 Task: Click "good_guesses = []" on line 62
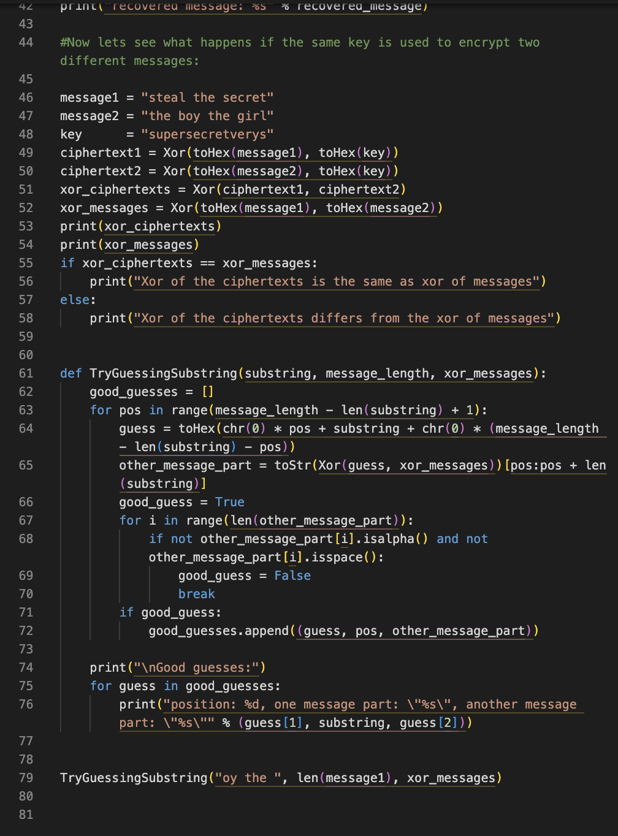click(151, 392)
